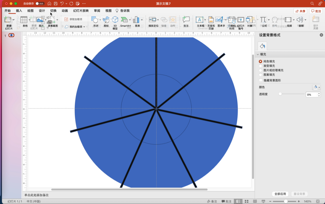Screen dimensions: 325x204
Task: Open search with the magnifier icon
Action: [x=312, y=4]
